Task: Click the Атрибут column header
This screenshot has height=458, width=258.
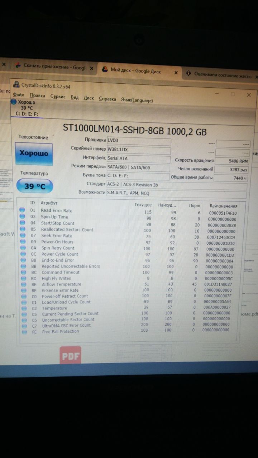Action: pyautogui.click(x=49, y=203)
